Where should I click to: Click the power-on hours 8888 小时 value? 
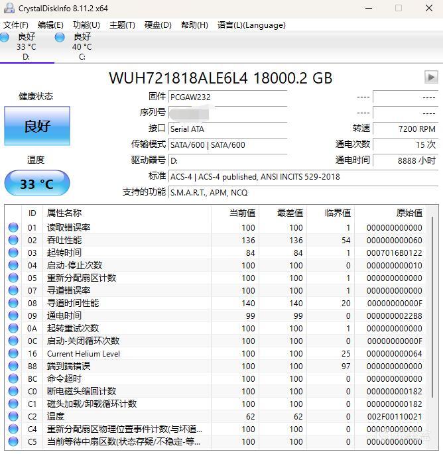406,160
